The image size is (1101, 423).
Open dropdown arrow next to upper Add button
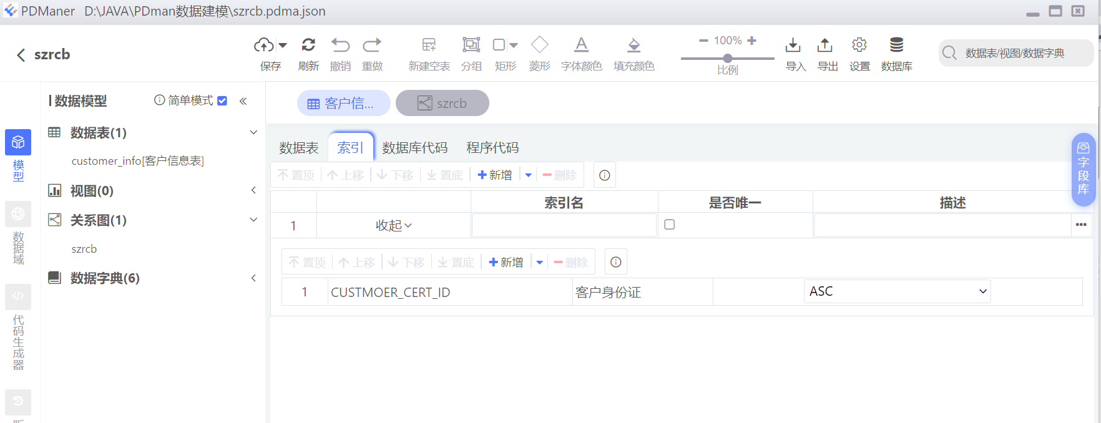[x=529, y=175]
